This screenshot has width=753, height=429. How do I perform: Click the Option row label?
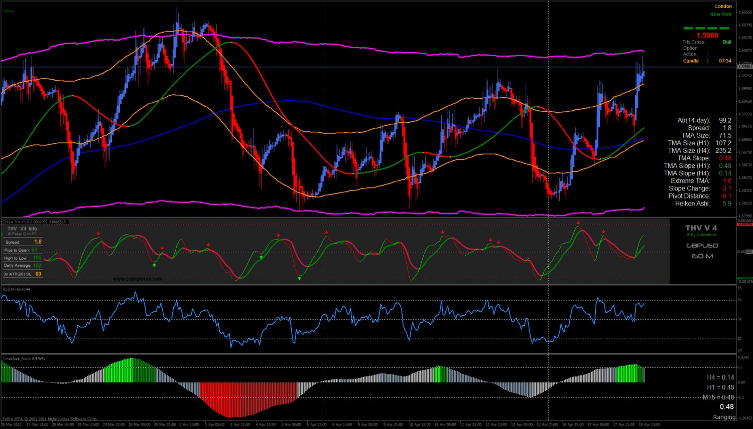tap(690, 48)
